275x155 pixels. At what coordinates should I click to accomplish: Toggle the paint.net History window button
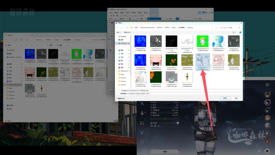pyautogui.click(x=201, y=13)
